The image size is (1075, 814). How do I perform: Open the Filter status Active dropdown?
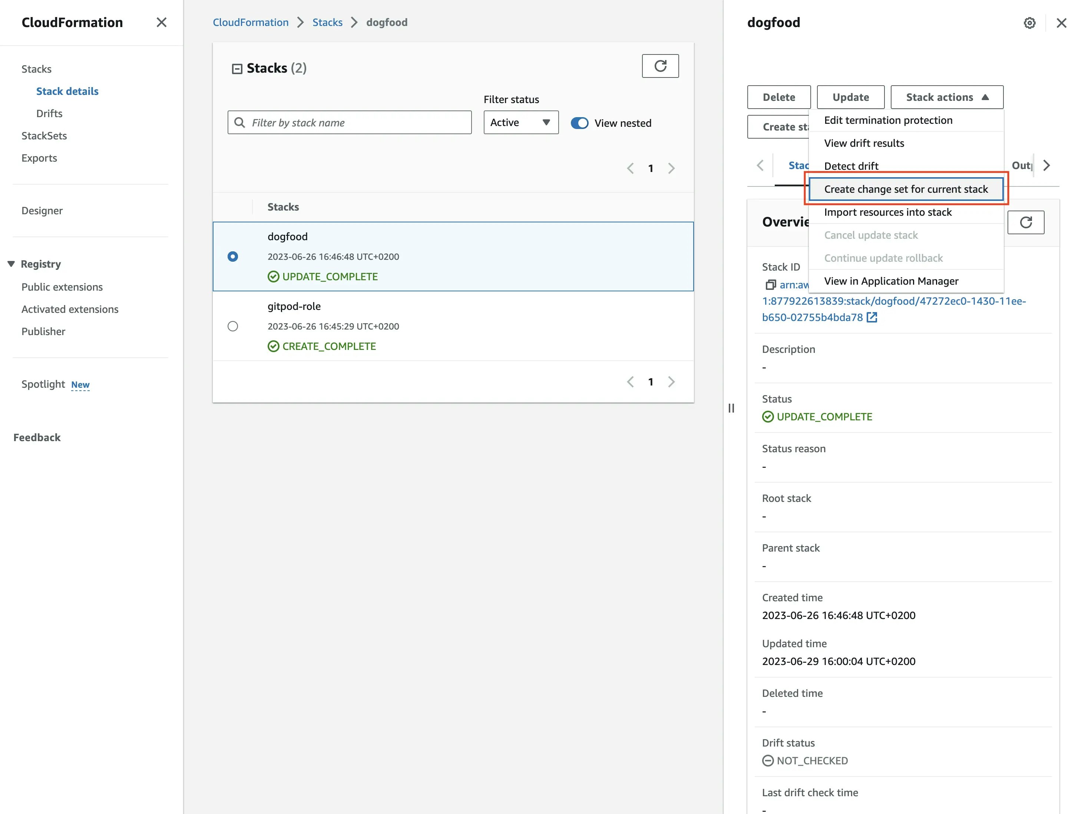point(520,122)
